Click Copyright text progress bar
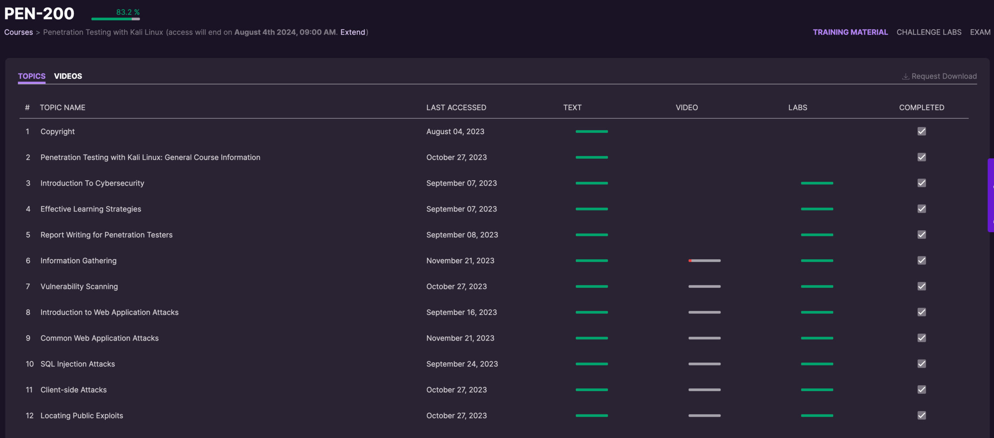 click(592, 131)
